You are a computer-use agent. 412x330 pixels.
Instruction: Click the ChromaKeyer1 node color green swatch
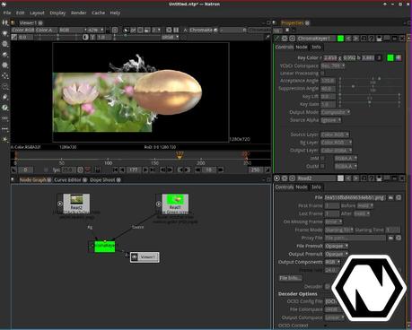(340, 39)
